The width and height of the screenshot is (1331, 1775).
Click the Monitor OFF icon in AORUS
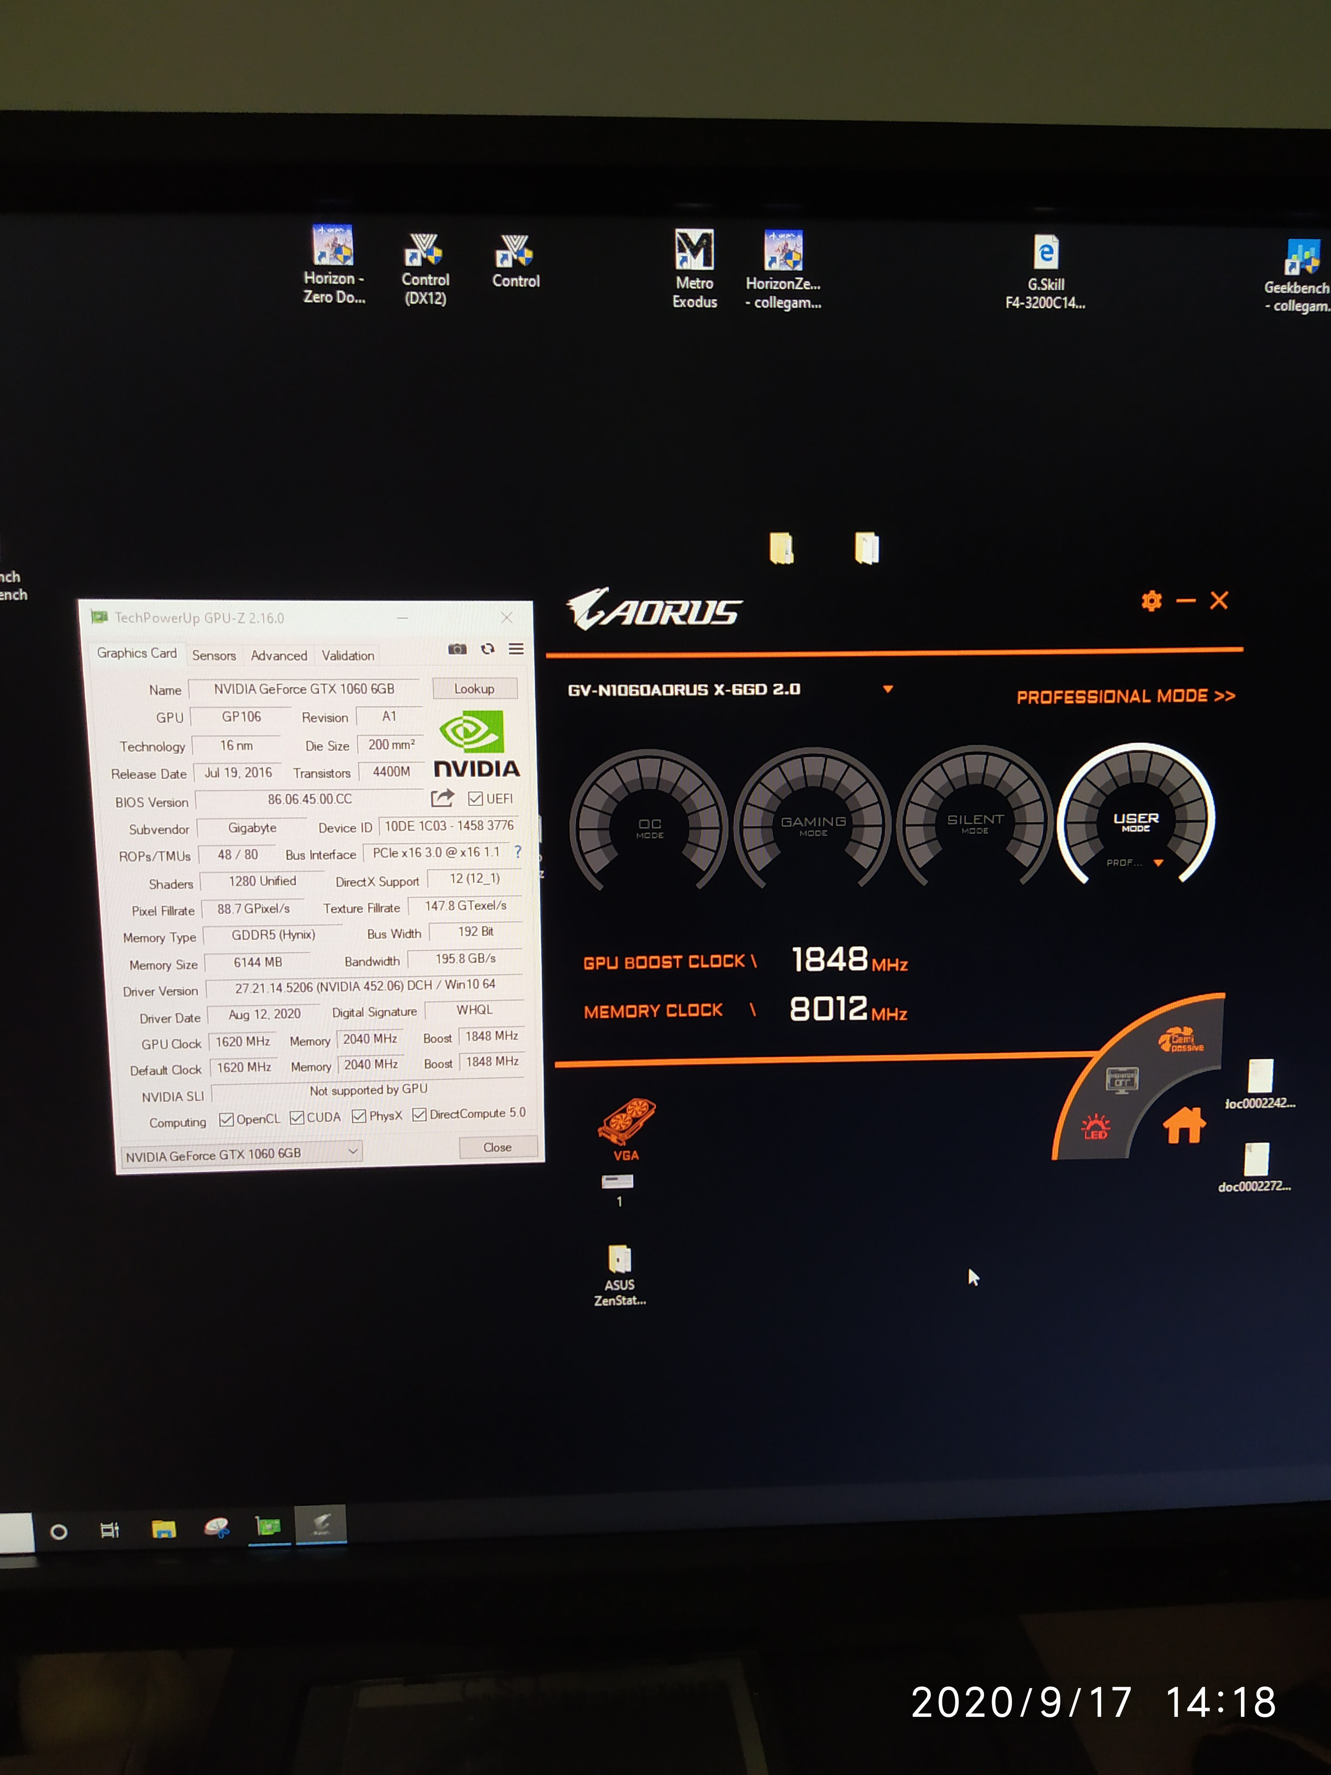(1122, 1080)
